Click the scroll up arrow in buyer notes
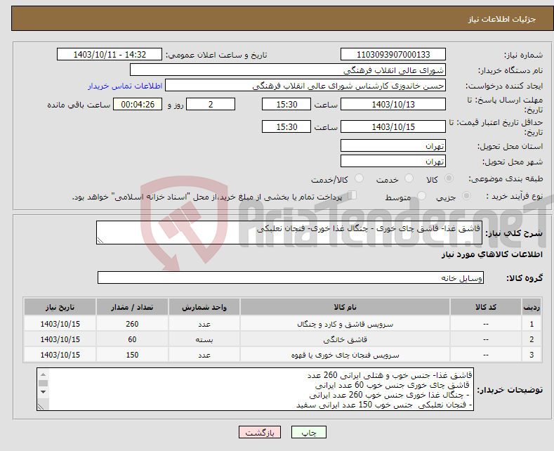The image size is (554, 451). click(x=43, y=374)
